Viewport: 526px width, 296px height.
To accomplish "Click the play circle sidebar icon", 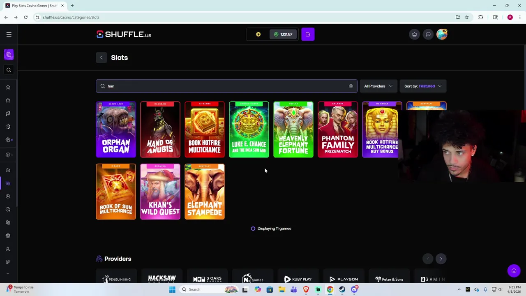I will coord(8,196).
